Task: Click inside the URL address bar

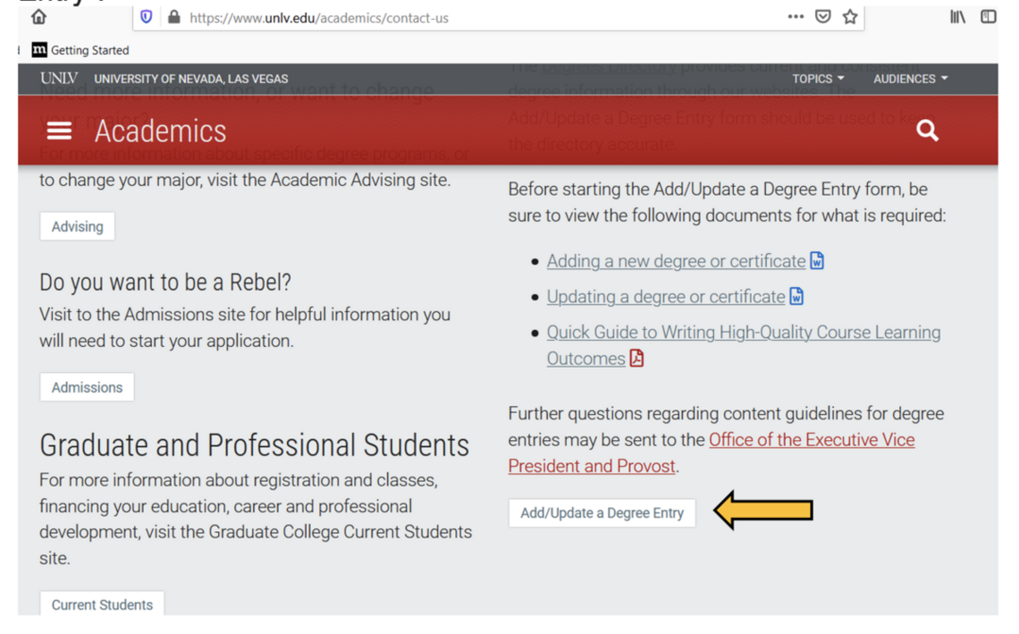Action: point(358,17)
